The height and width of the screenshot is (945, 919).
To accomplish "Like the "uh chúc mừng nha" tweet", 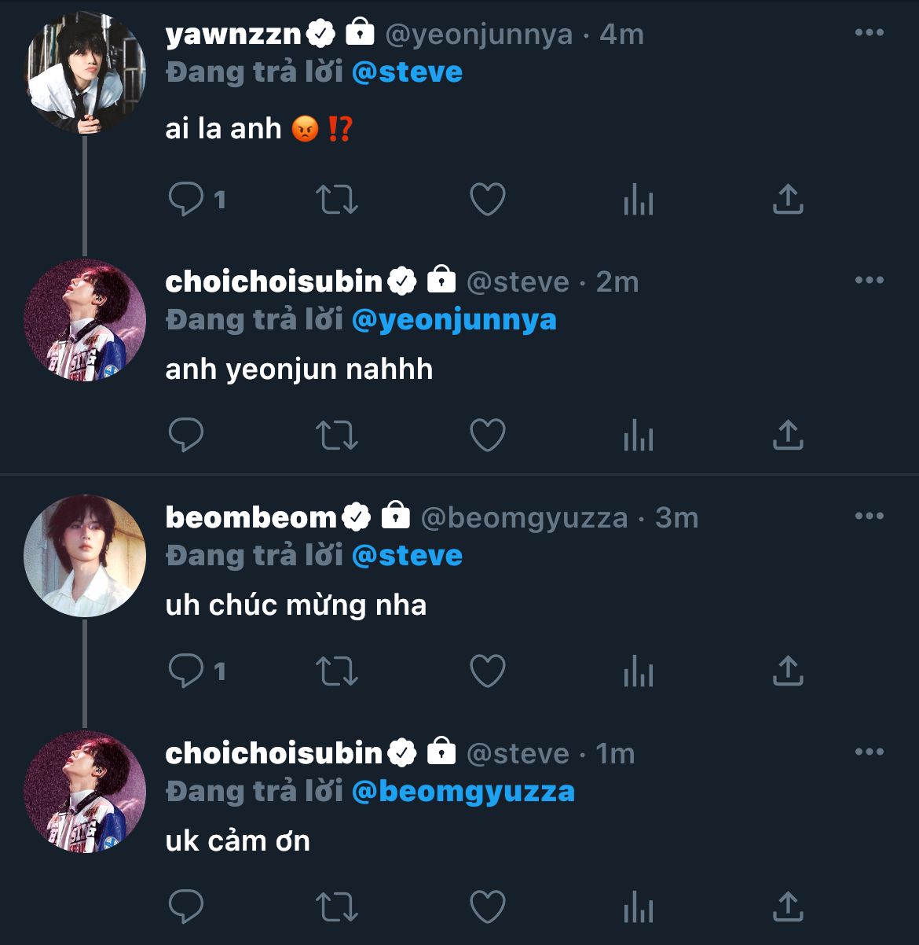I will [487, 671].
